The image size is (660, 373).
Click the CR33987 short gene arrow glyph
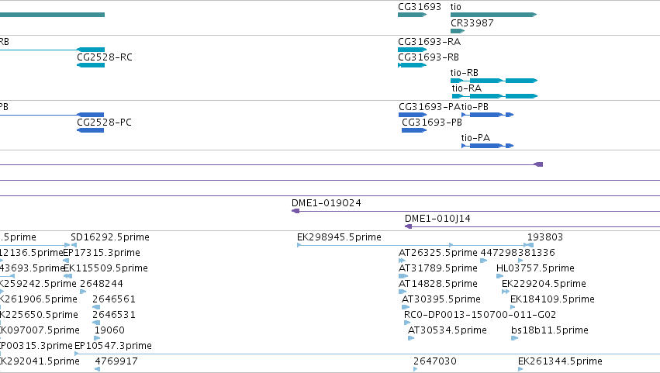[x=458, y=31]
